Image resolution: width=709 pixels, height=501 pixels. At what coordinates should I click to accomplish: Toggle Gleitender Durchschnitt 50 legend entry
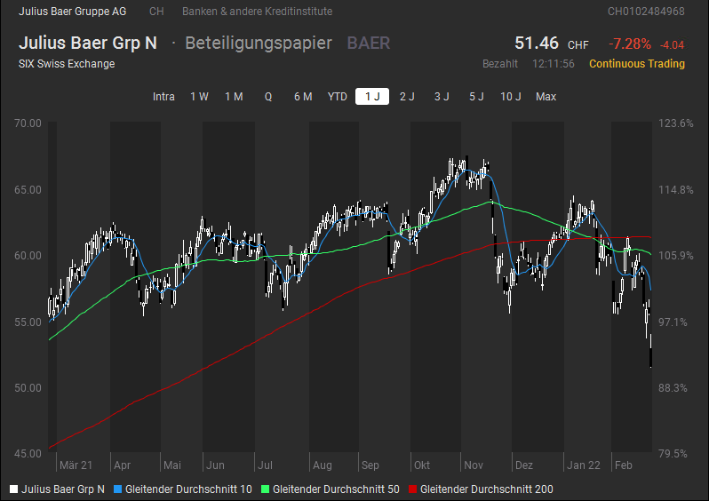click(x=336, y=489)
